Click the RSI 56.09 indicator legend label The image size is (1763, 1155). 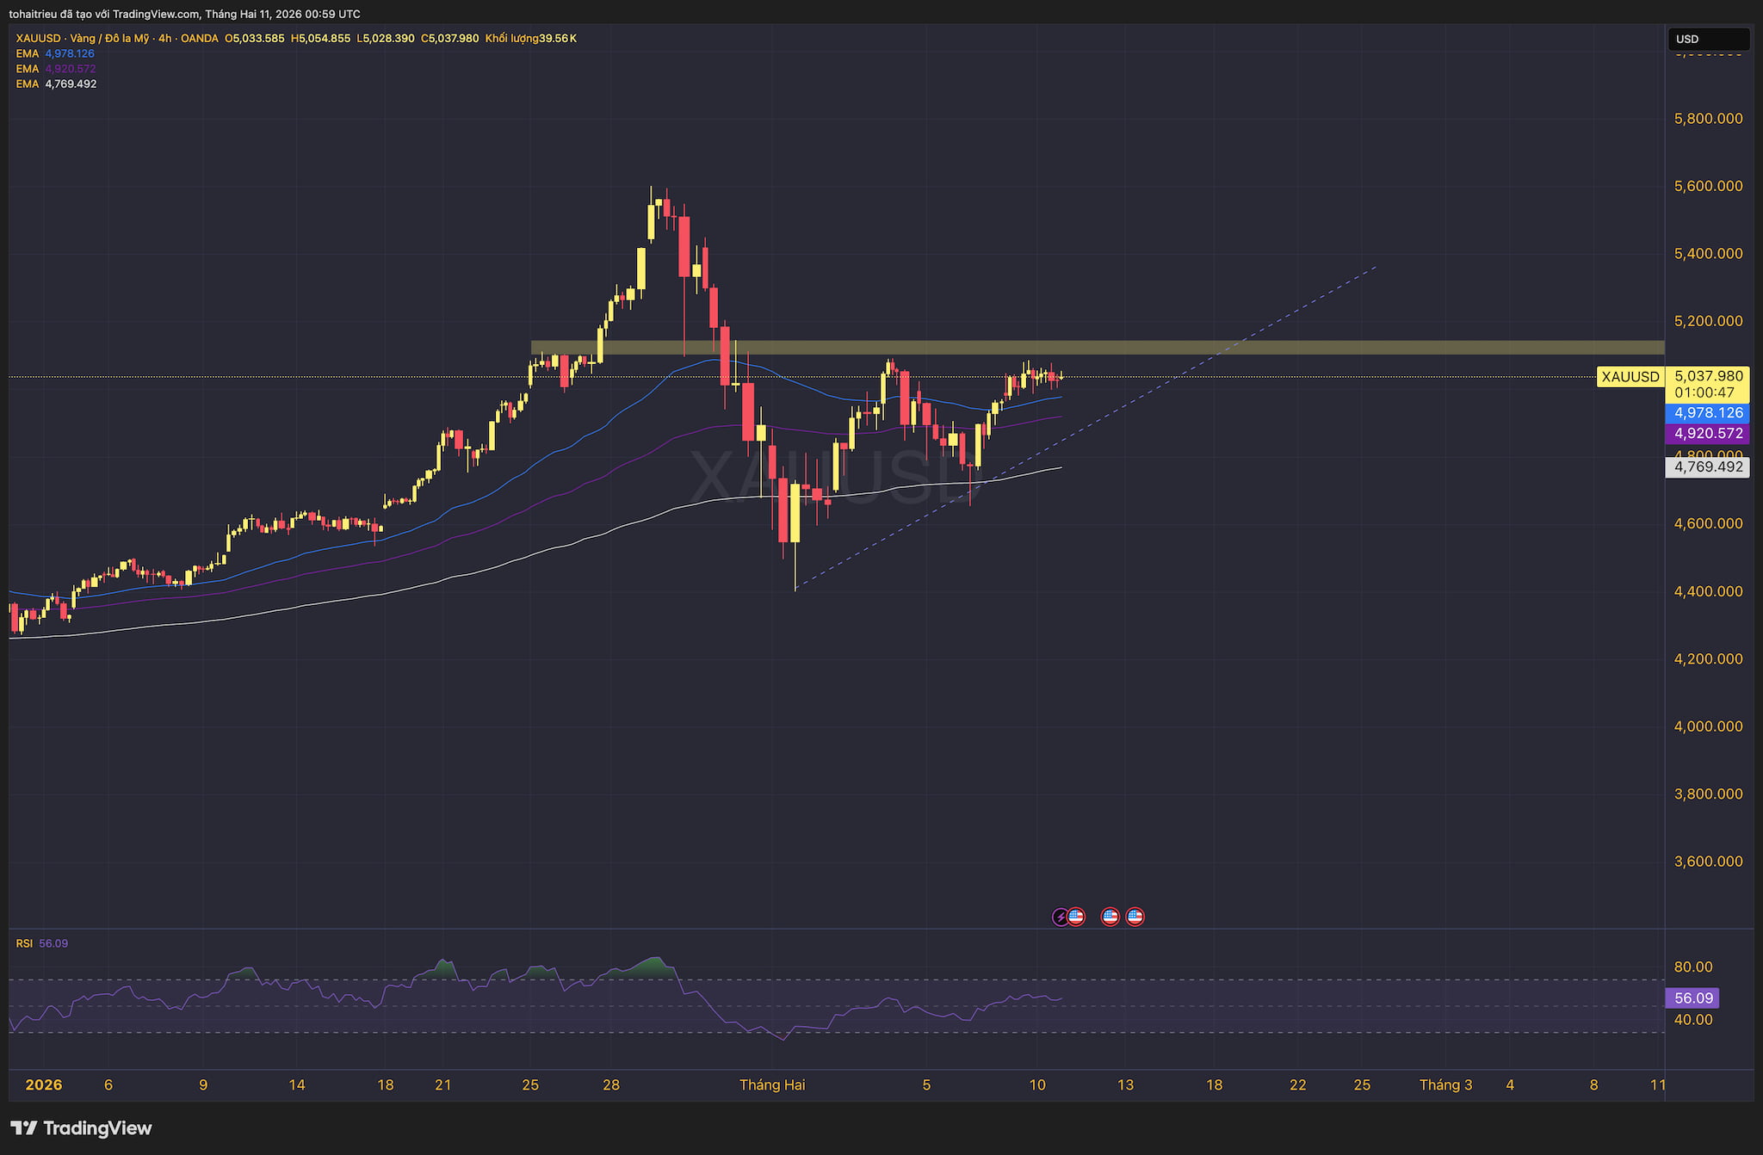pos(41,943)
